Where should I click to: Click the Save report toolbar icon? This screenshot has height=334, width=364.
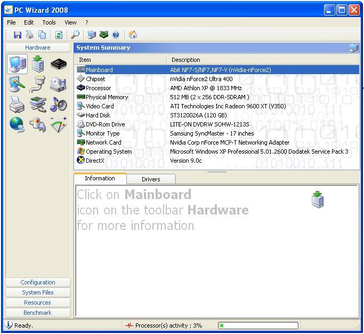tap(18, 35)
